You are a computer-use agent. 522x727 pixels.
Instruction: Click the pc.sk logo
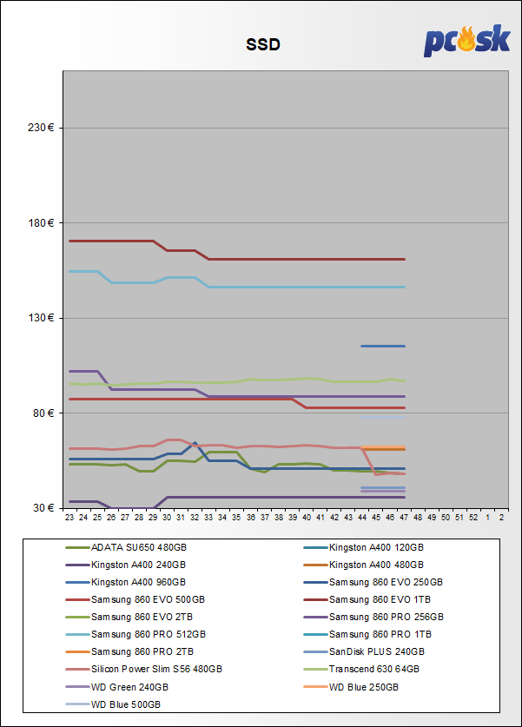466,41
